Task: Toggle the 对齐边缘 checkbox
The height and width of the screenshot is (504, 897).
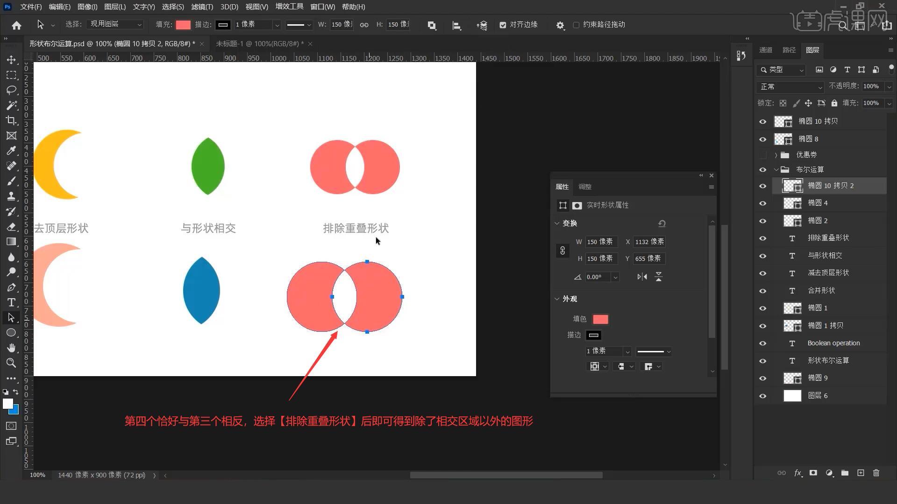Action: tap(503, 25)
